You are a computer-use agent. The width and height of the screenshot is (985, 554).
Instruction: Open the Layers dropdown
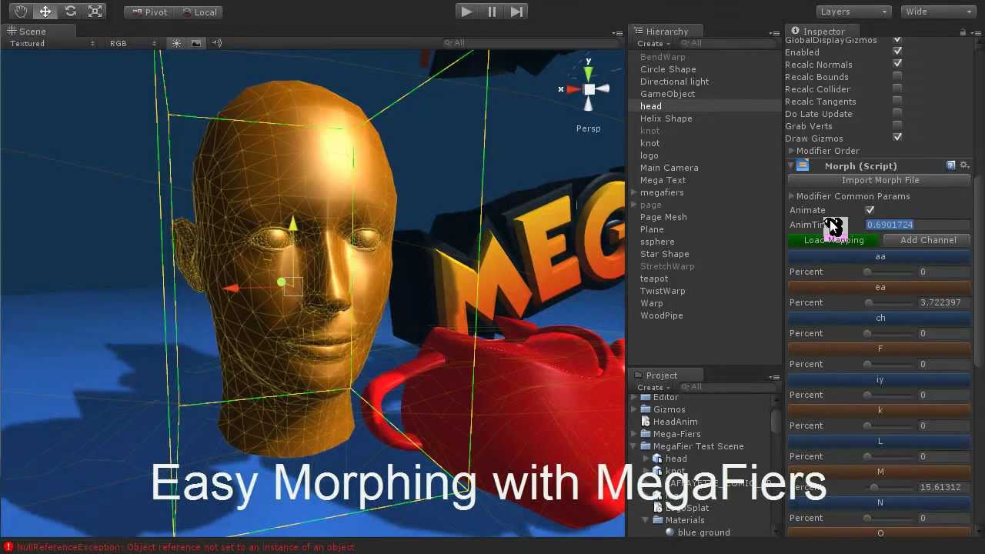853,12
